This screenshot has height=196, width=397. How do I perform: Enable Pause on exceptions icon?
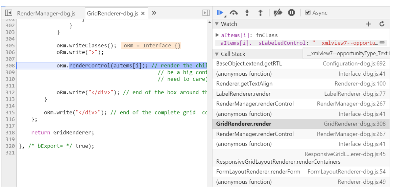[x=291, y=13]
